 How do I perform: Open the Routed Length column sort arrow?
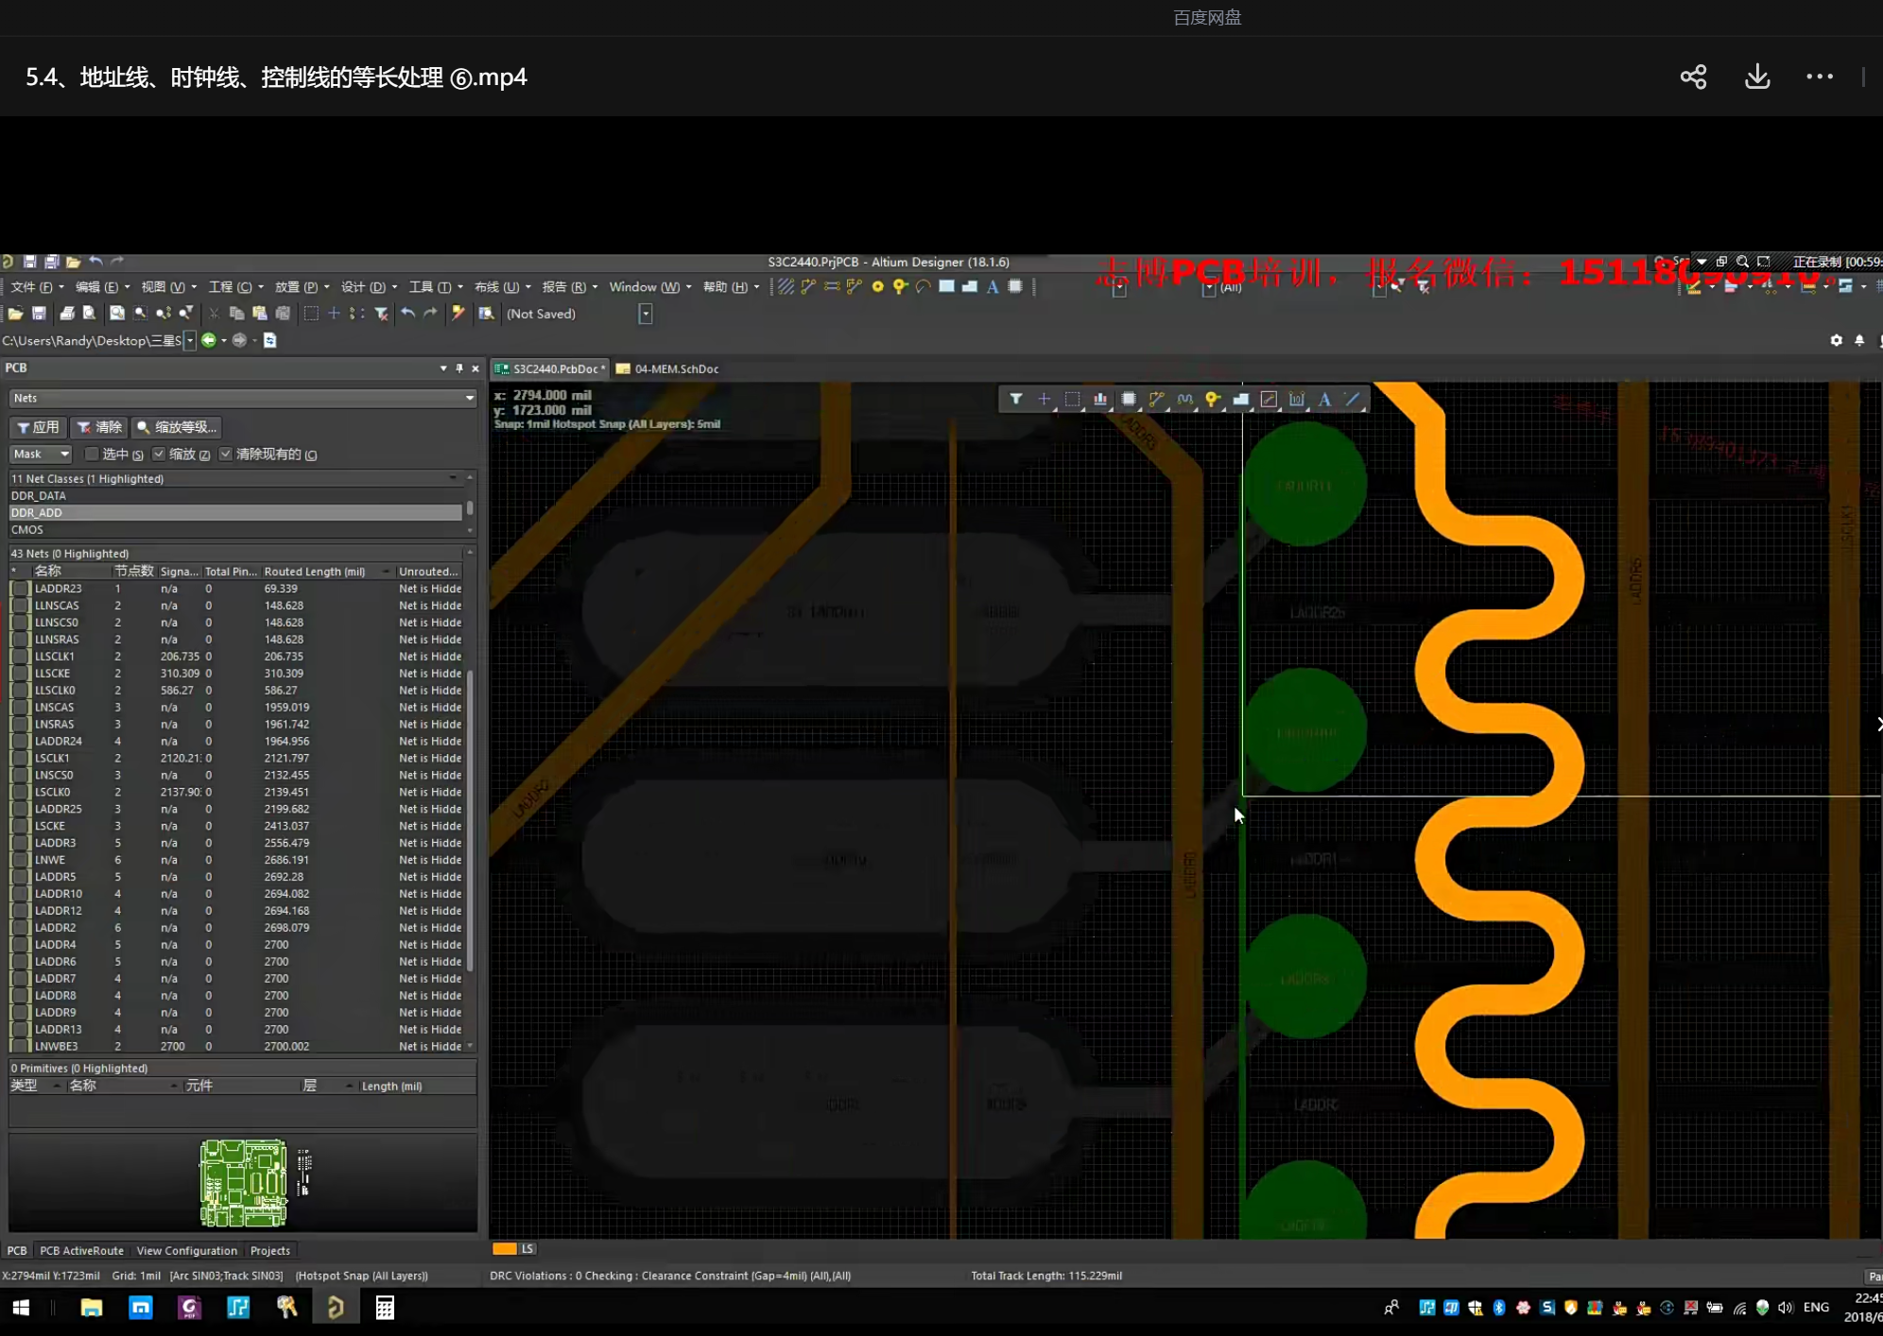pyautogui.click(x=386, y=572)
